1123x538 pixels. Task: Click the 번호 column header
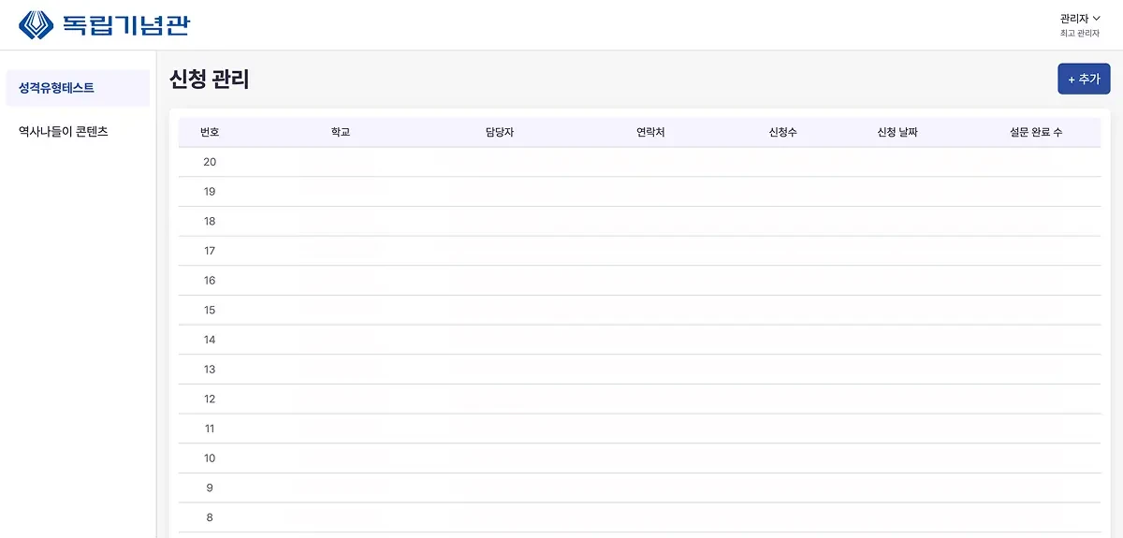click(210, 133)
